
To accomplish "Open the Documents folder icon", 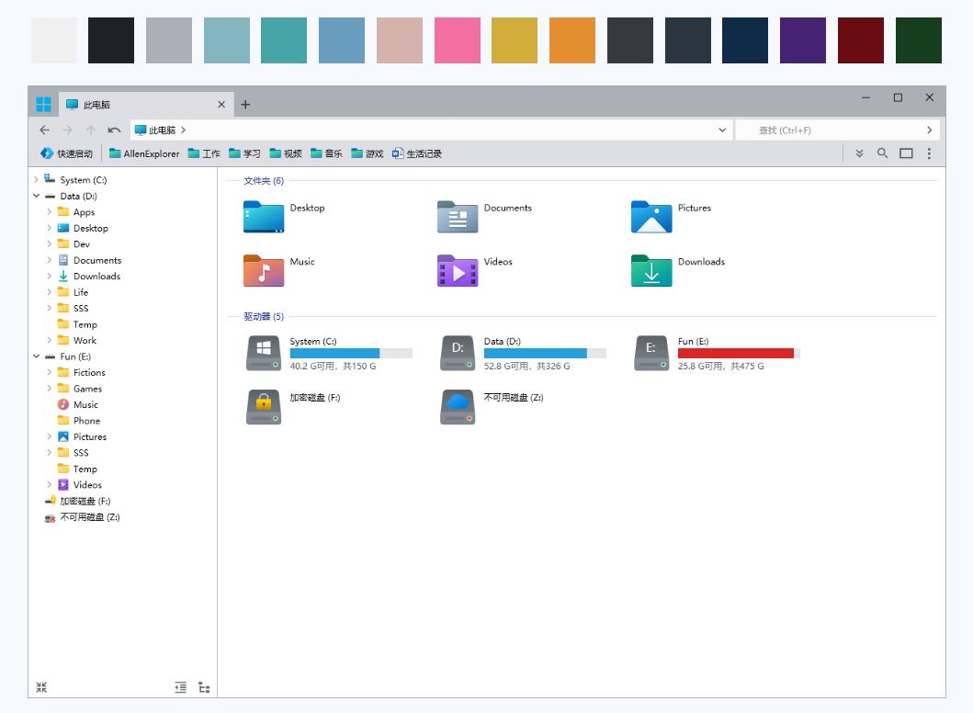I will click(x=458, y=217).
